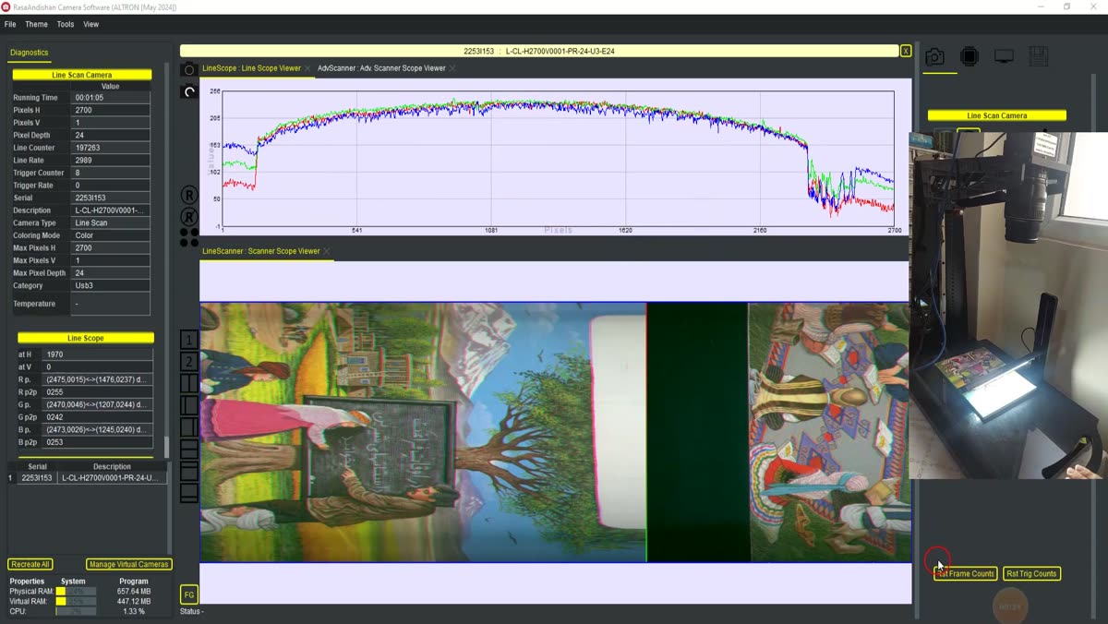This screenshot has height=624, width=1108.
Task: Click the upper circled R icon
Action: click(x=188, y=195)
